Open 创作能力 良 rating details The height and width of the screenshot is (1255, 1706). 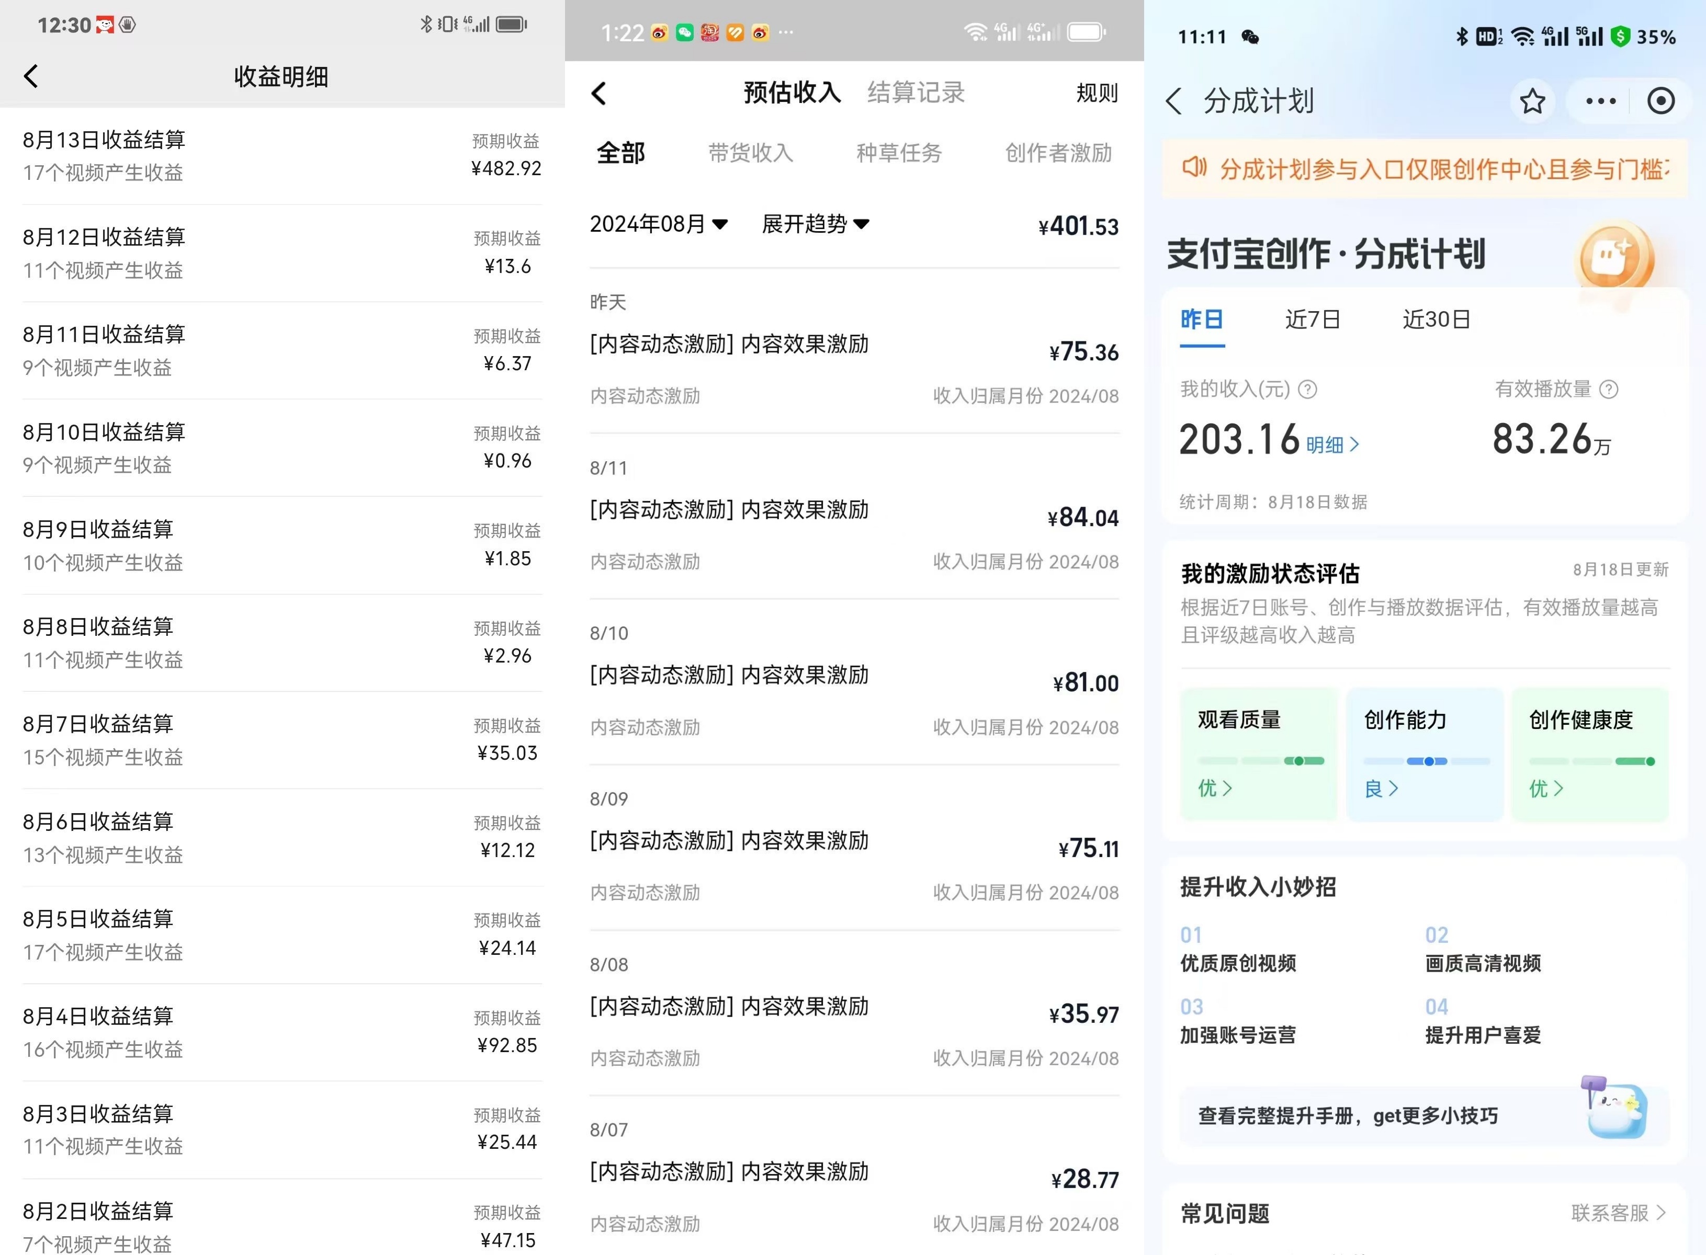1381,789
